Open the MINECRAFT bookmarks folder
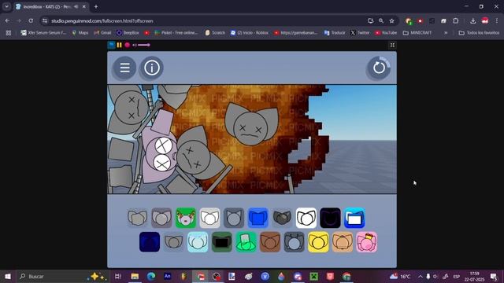504x283 pixels. click(417, 33)
